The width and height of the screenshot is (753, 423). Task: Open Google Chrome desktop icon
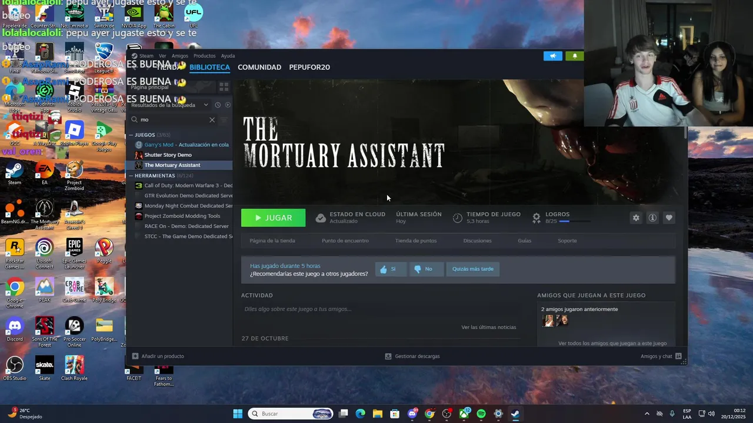coord(15,293)
